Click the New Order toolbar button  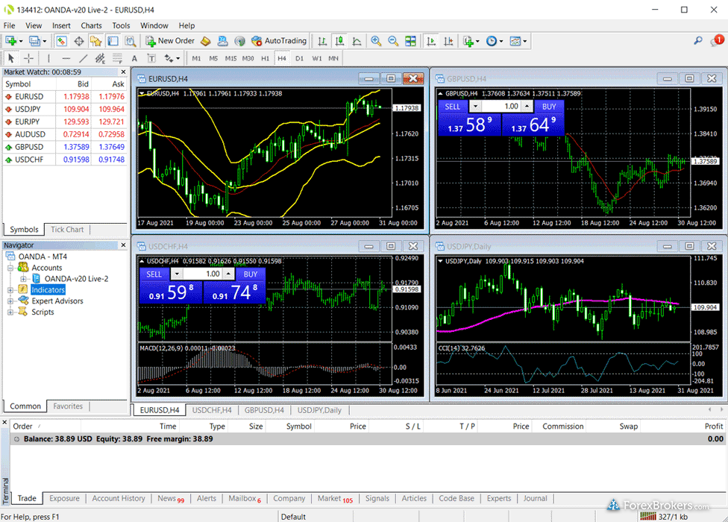(171, 41)
